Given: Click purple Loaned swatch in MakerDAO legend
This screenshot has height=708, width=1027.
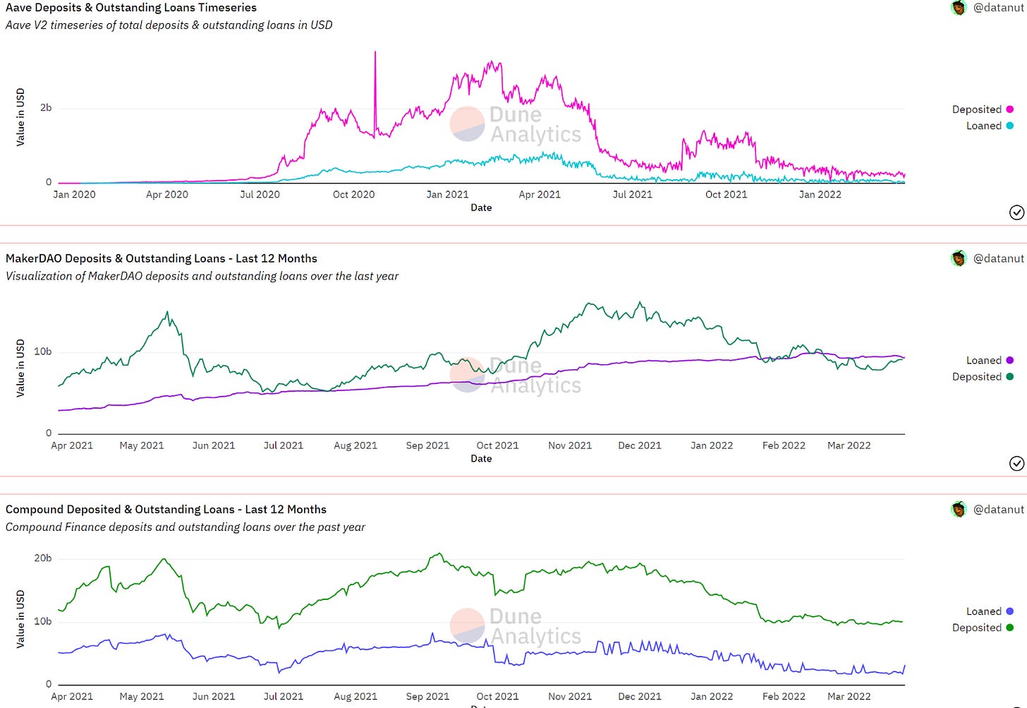Looking at the screenshot, I should (1009, 360).
